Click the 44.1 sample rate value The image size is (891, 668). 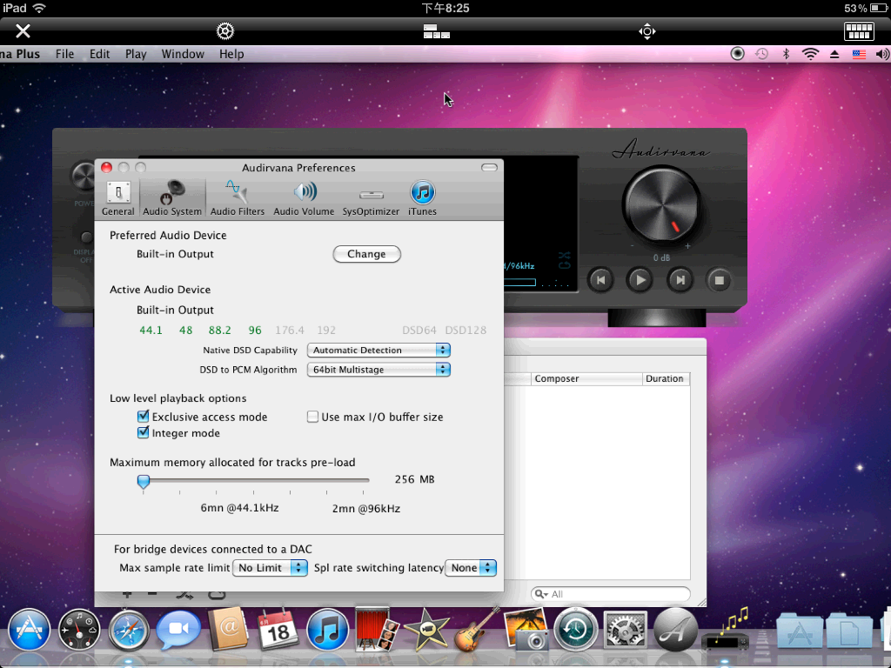pyautogui.click(x=151, y=330)
